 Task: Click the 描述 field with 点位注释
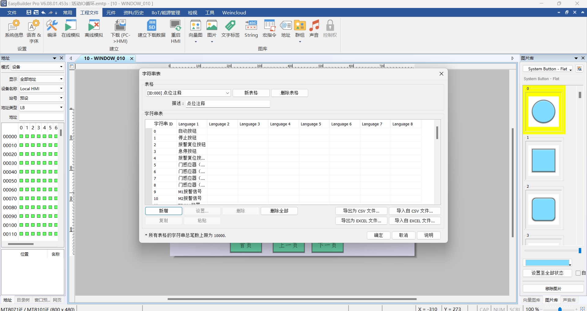coord(228,104)
